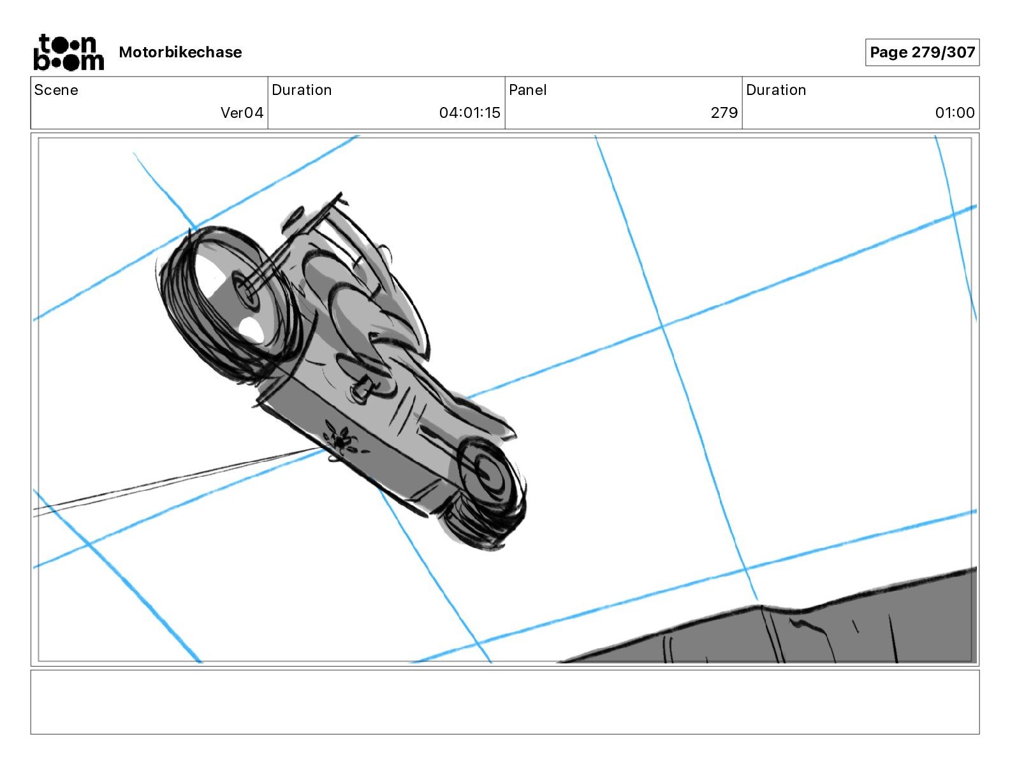The width and height of the screenshot is (1010, 780).
Task: Click the Page 279/307 indicator box
Action: pos(922,52)
